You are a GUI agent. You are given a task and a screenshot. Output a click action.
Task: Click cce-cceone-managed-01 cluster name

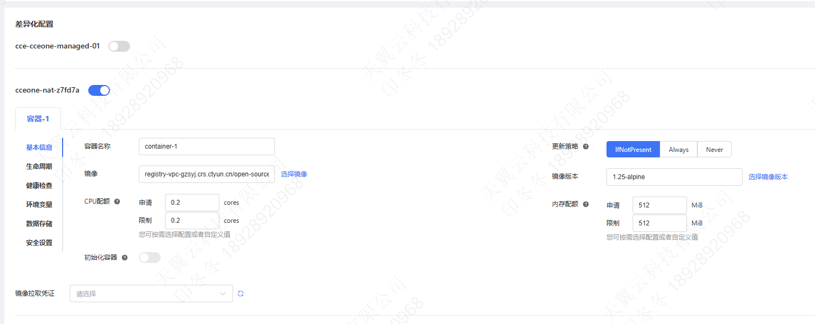(x=58, y=46)
